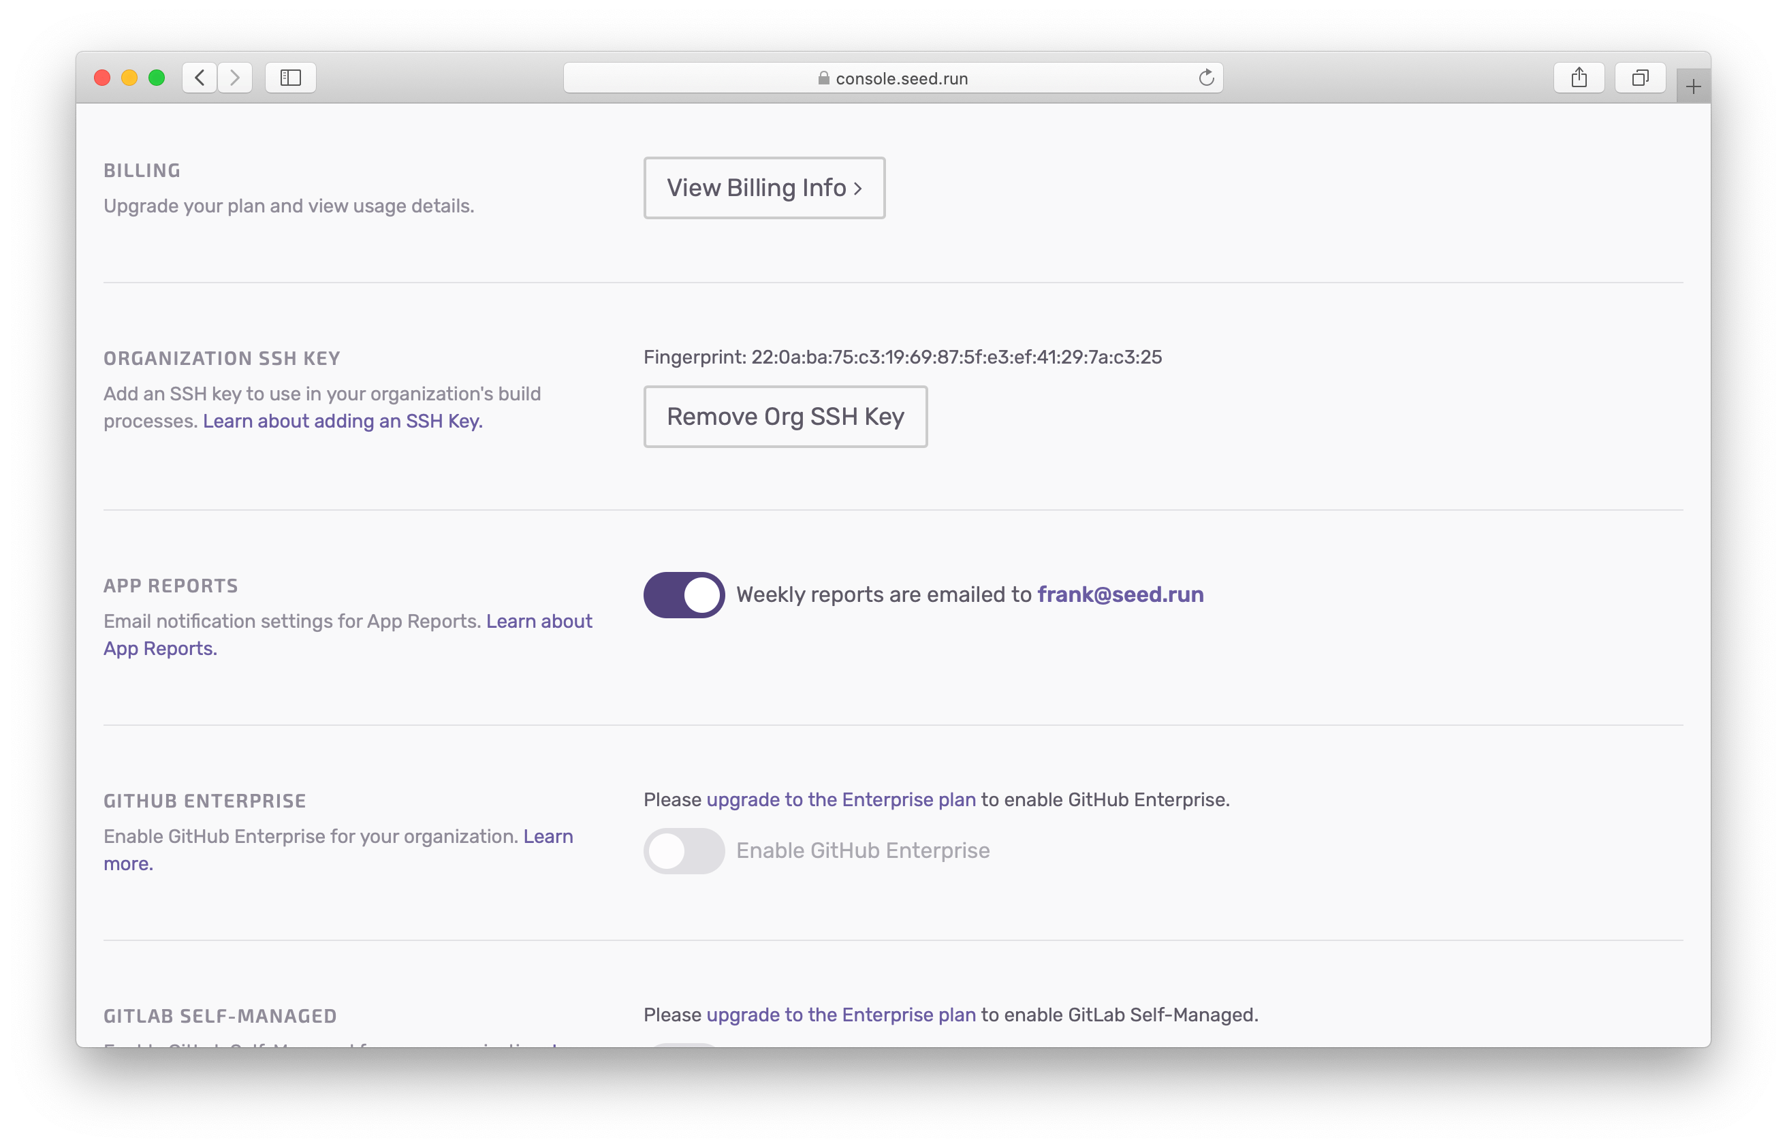Reload the page with refresh icon
The image size is (1787, 1148).
pos(1206,78)
